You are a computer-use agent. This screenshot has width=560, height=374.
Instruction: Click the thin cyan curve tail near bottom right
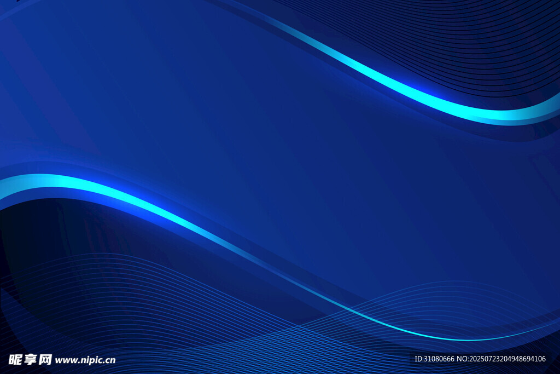[465, 337]
